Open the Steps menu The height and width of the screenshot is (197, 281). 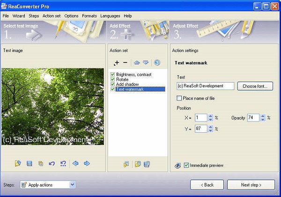point(34,16)
